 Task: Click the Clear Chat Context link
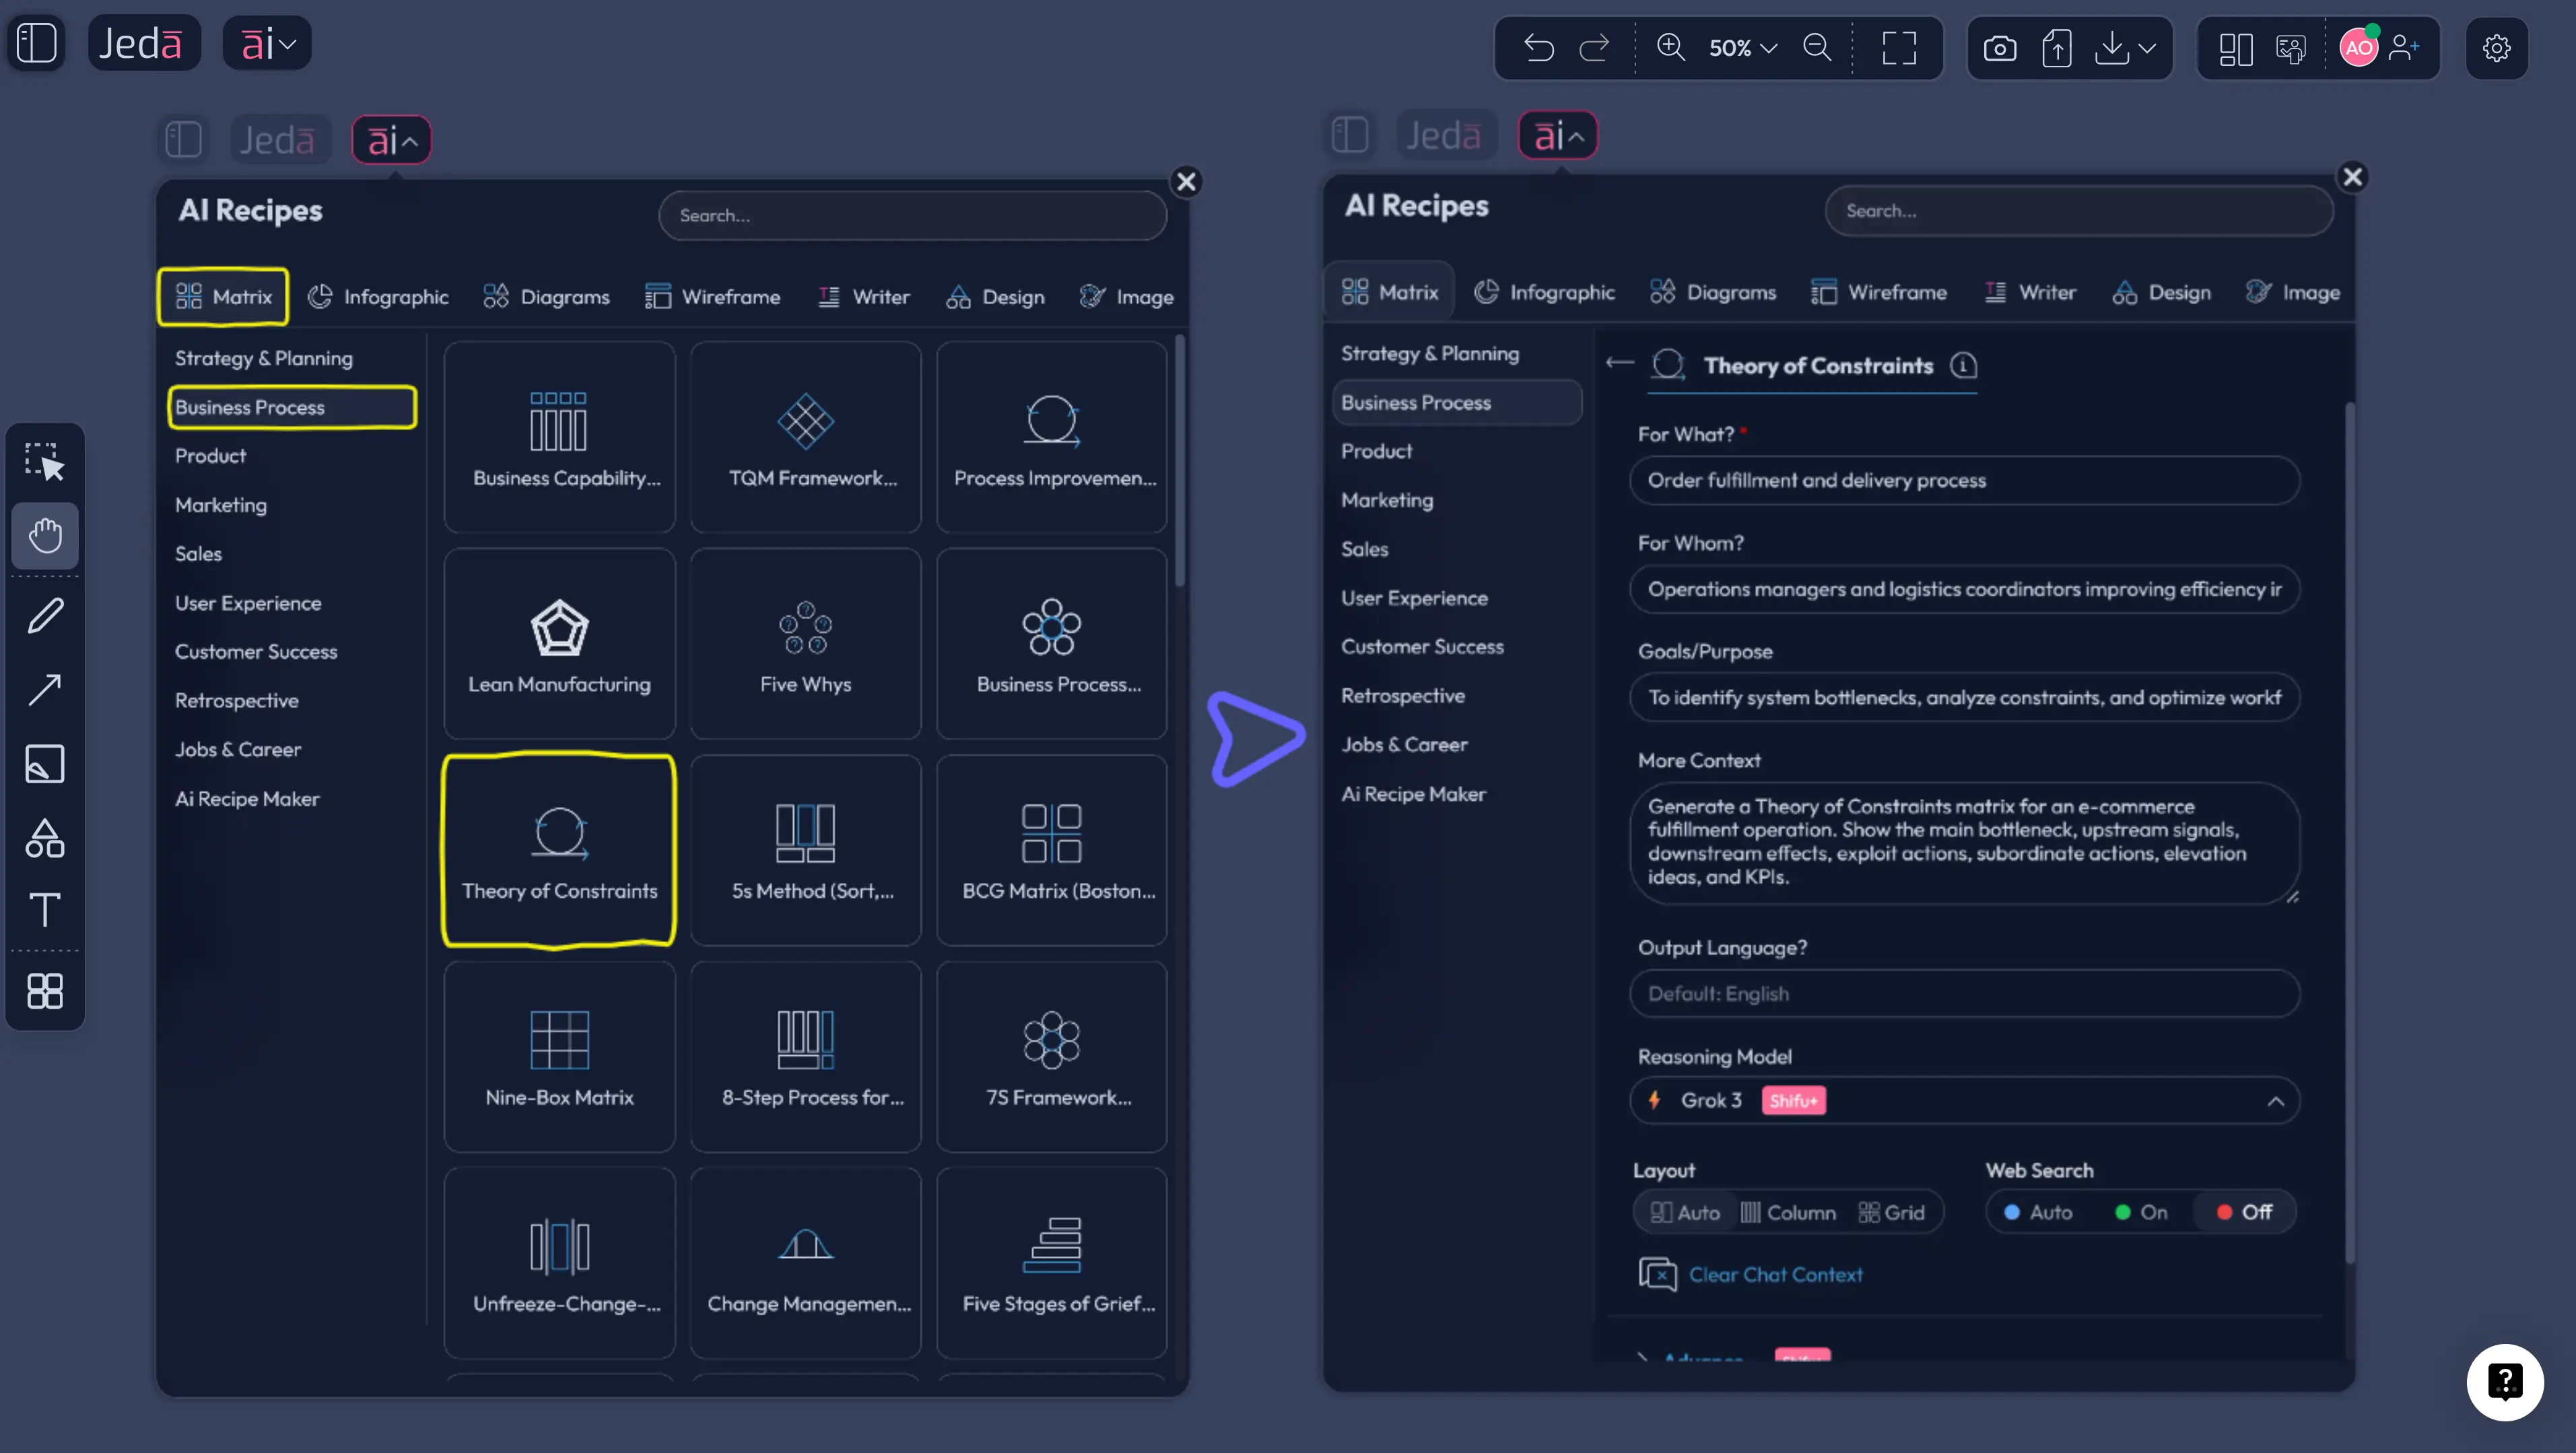(x=1775, y=1274)
